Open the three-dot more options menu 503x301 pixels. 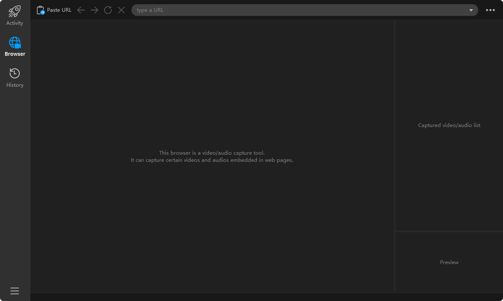[490, 10]
